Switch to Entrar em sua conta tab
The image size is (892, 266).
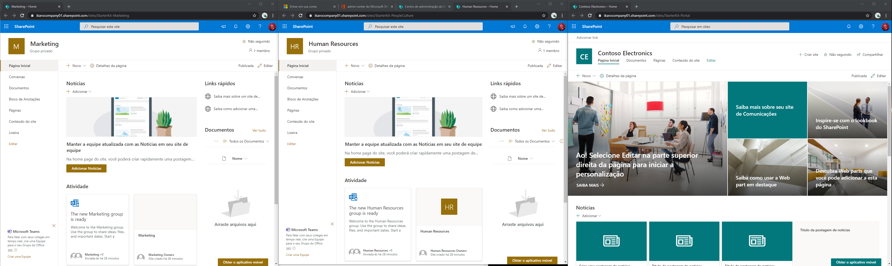[x=308, y=7]
